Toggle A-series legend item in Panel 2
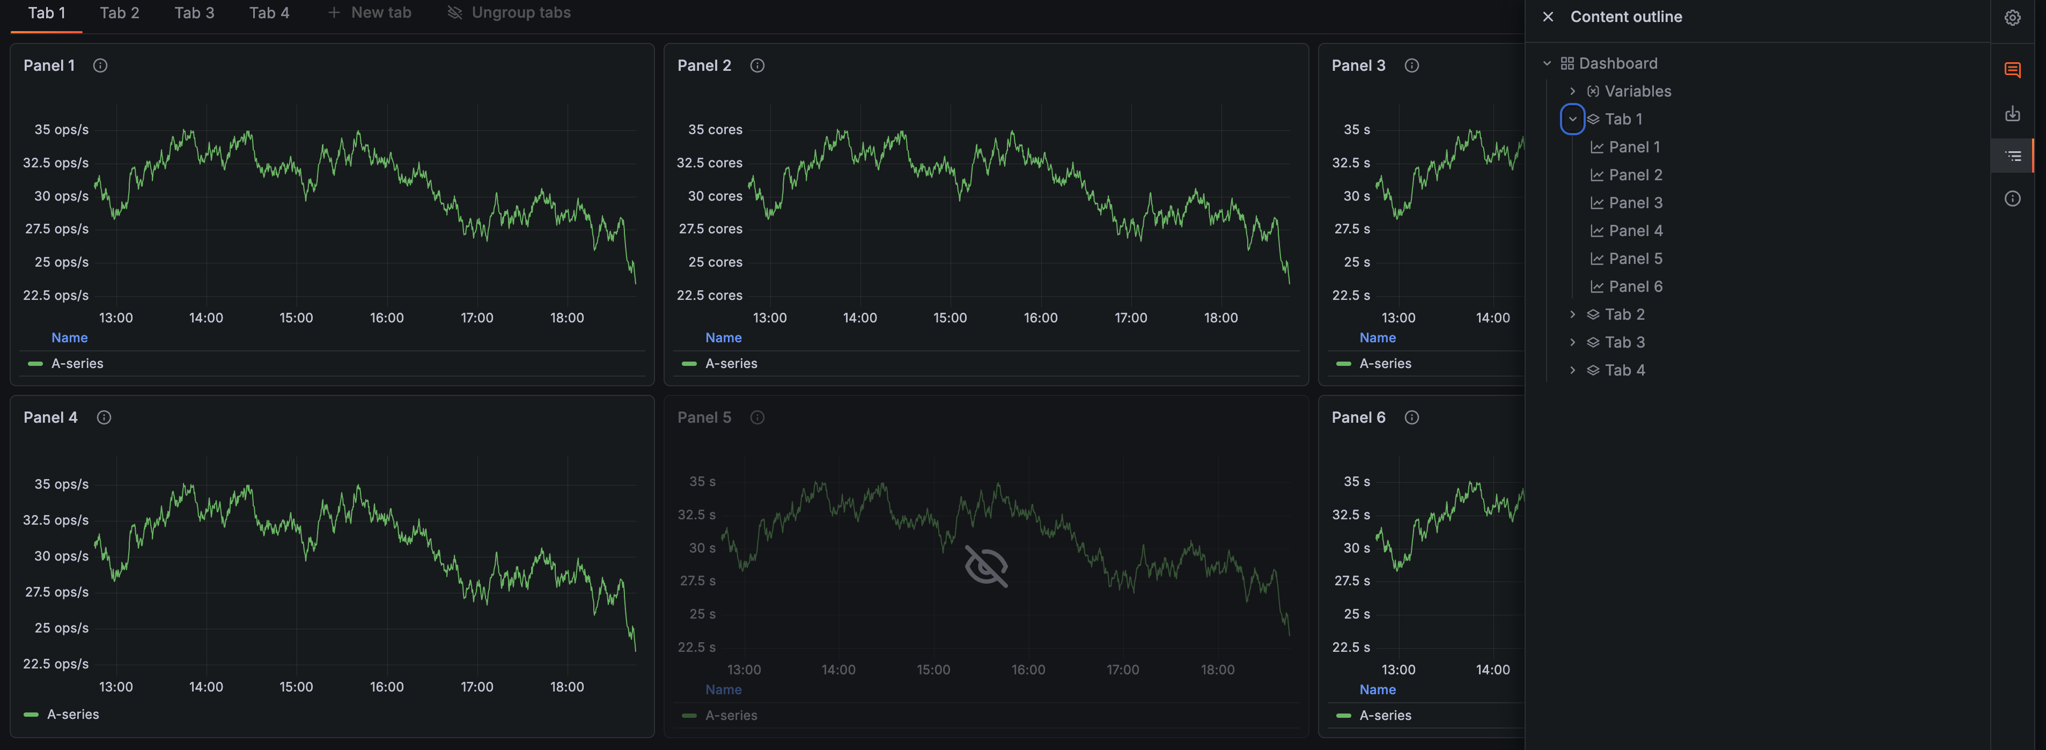Image resolution: width=2046 pixels, height=750 pixels. click(x=731, y=364)
